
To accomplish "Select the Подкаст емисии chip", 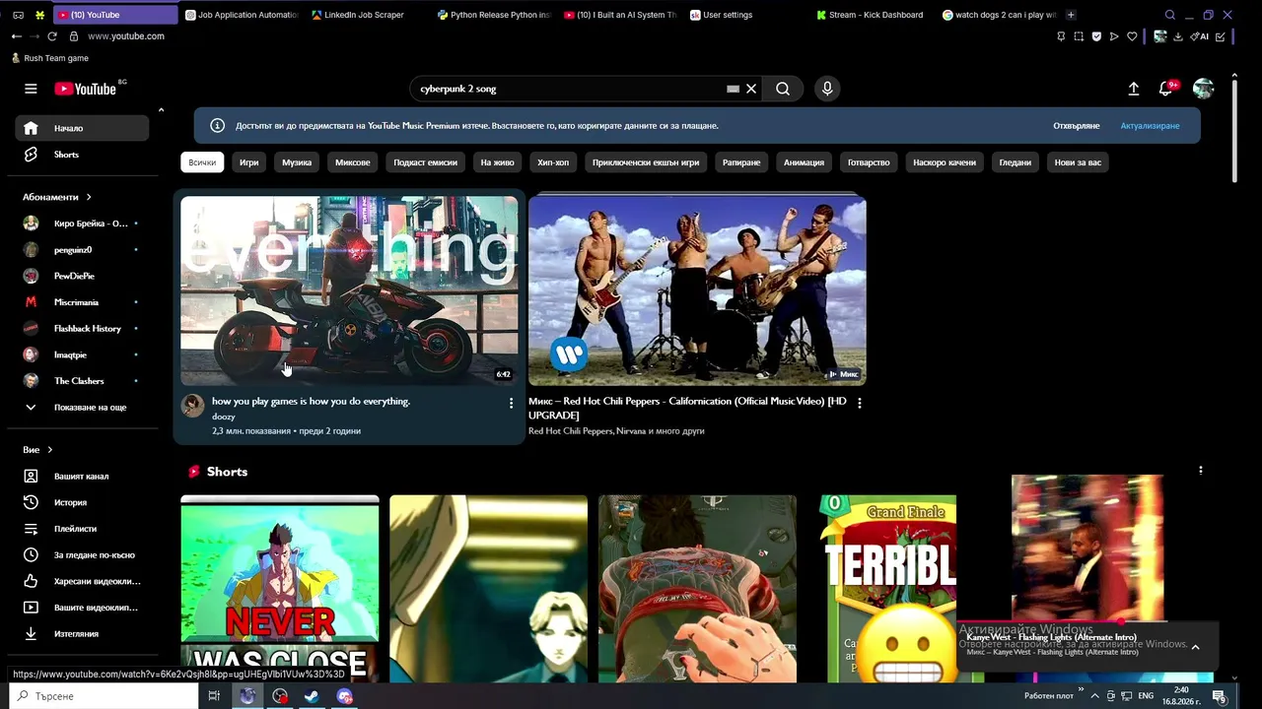I will click(425, 162).
